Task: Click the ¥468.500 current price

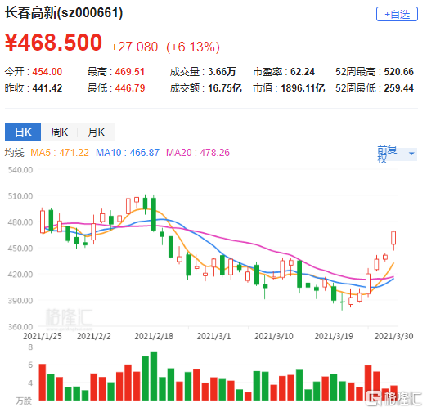Action: (53, 43)
